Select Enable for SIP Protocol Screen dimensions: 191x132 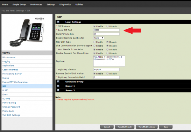[x=95, y=26]
